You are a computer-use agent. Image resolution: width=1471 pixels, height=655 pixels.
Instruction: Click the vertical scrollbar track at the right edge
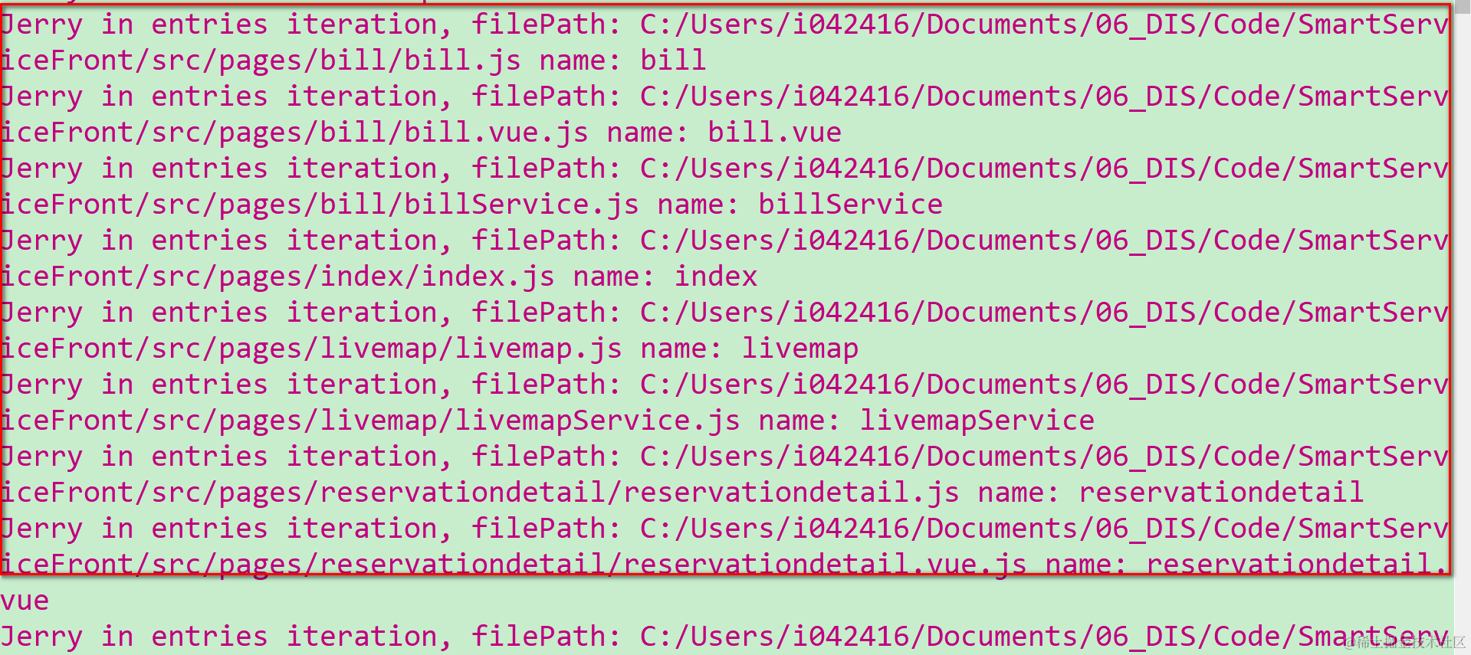coord(1463,327)
